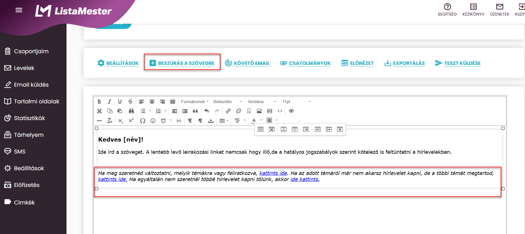
Task: Delete column in table popup toolbar
Action: (340, 129)
